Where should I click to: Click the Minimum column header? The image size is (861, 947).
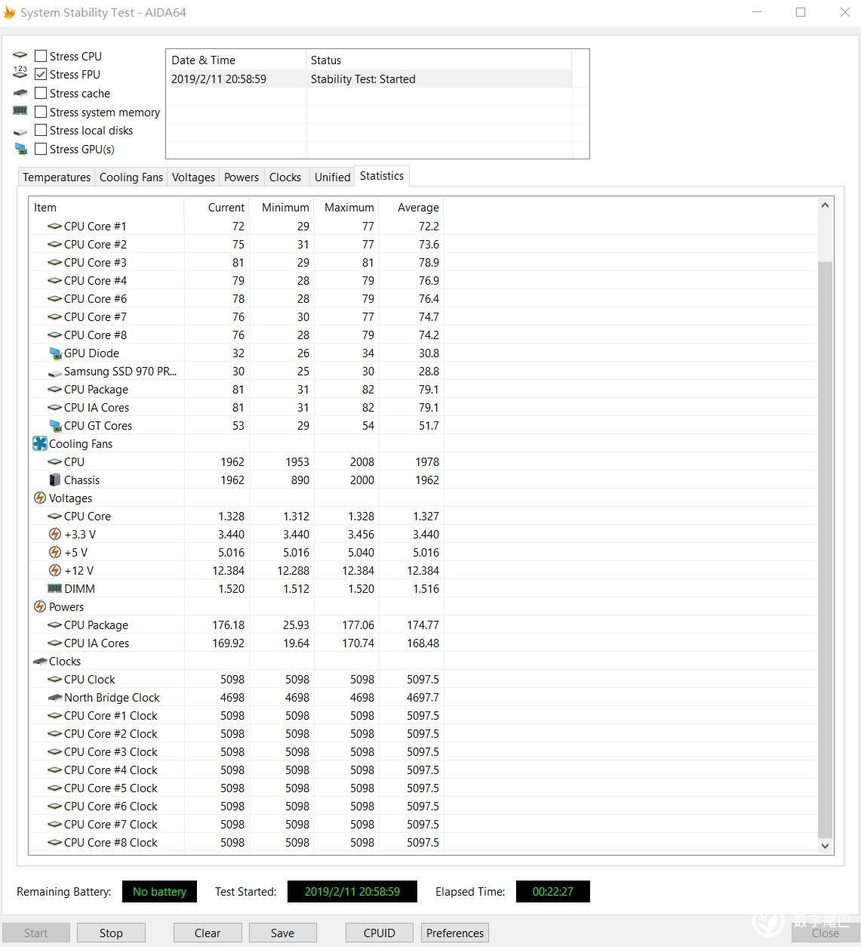click(282, 208)
